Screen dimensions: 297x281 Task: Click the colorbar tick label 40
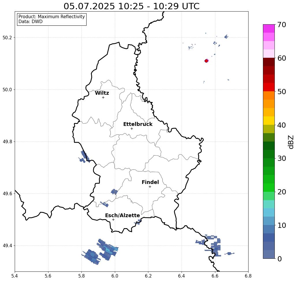pyautogui.click(x=282, y=125)
